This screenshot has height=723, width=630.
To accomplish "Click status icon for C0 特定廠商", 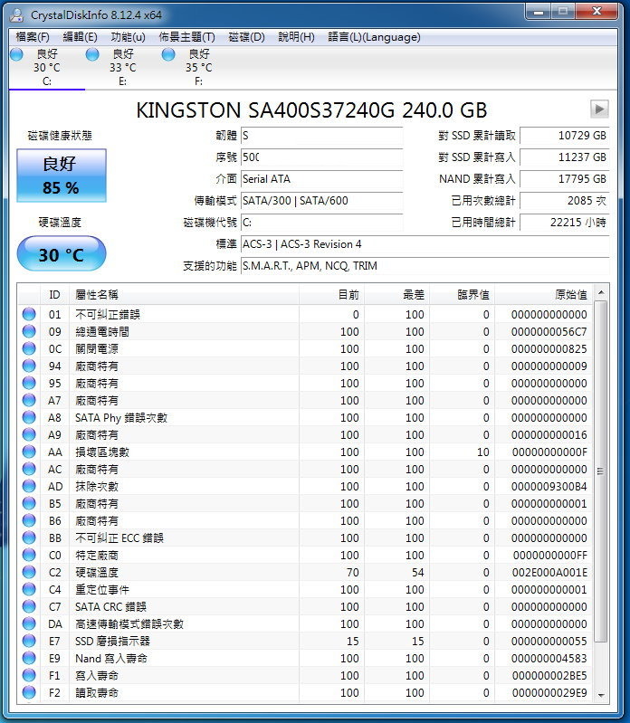I will (29, 555).
